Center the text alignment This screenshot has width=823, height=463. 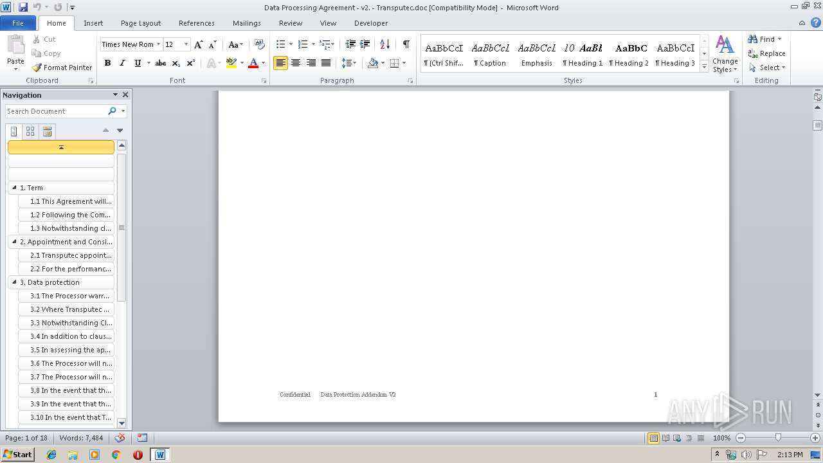[x=296, y=63]
